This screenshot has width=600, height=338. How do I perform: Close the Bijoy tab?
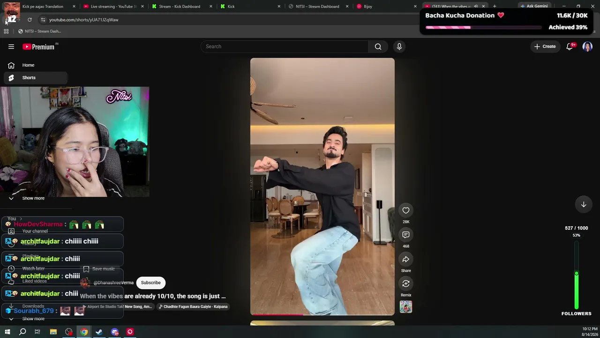[415, 7]
